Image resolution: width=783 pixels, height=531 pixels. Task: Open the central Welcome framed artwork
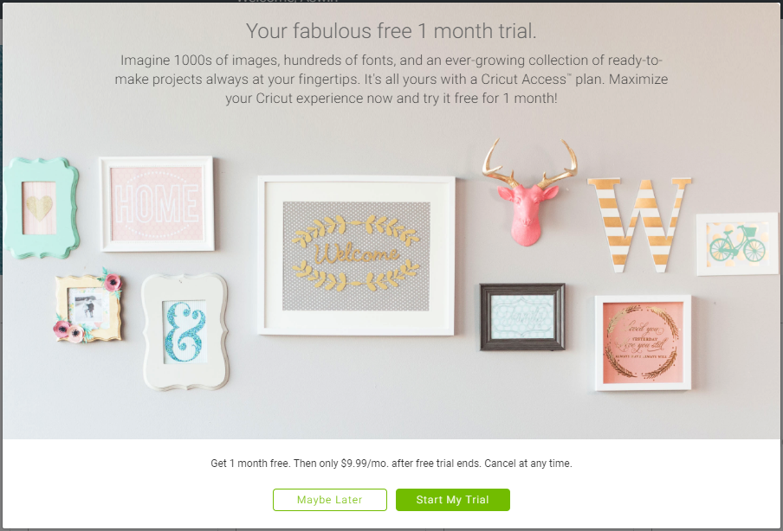tap(356, 255)
